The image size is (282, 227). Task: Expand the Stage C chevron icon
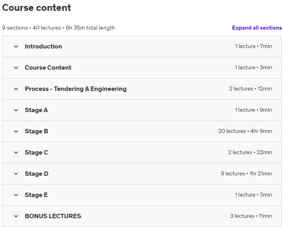[x=16, y=153]
